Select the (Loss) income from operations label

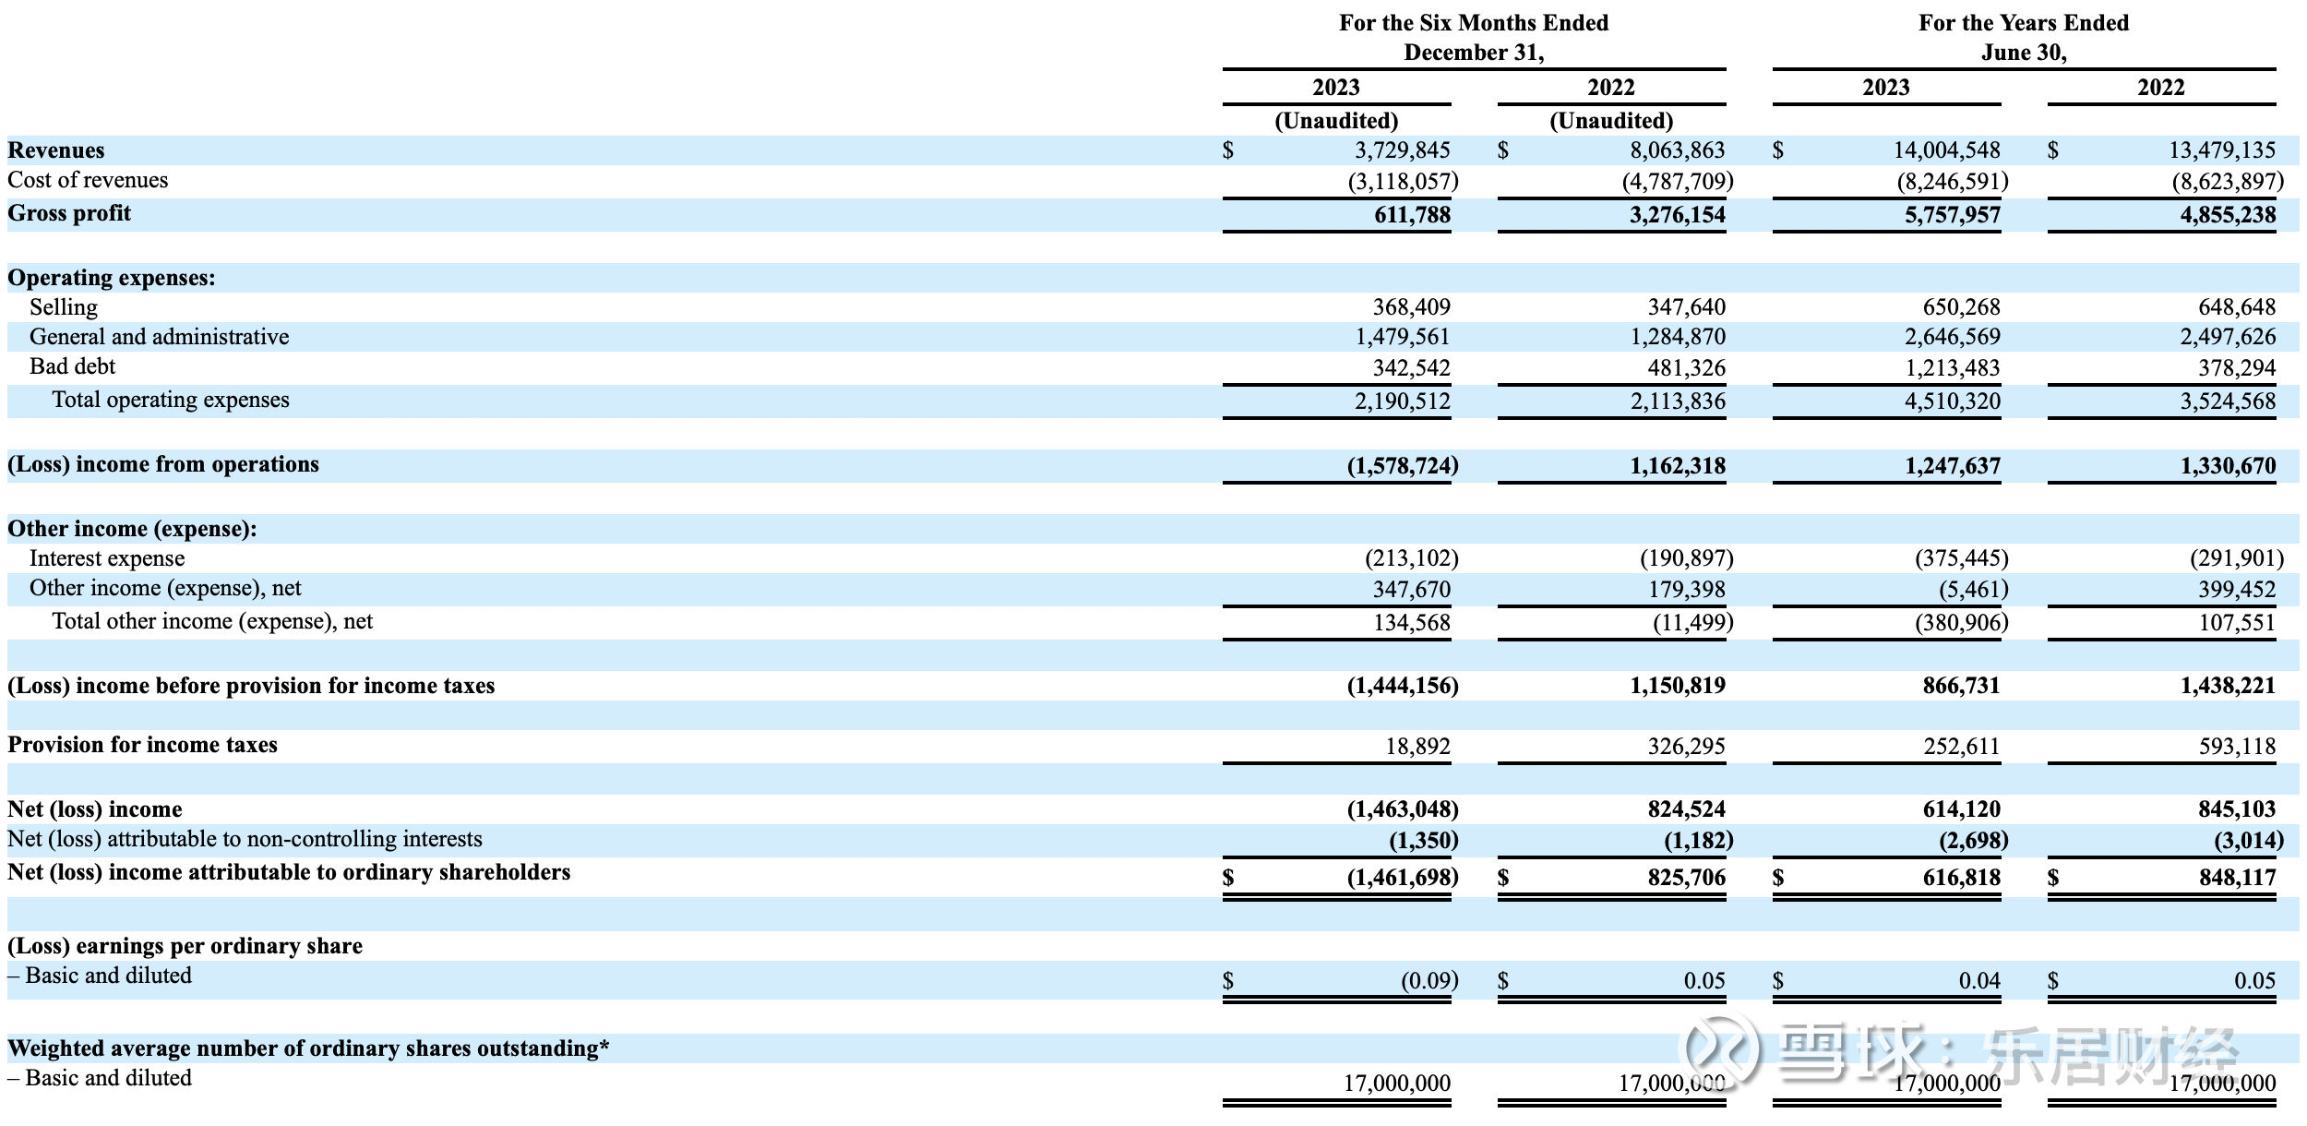[x=163, y=464]
